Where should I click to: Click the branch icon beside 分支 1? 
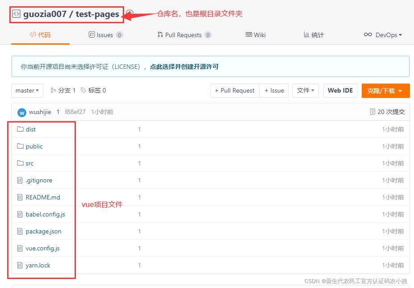(53, 90)
